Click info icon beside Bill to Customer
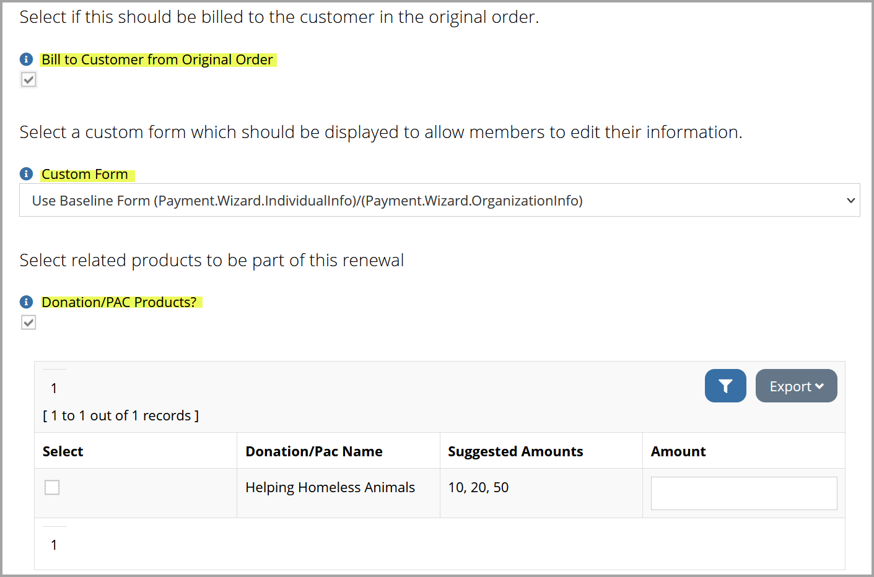The width and height of the screenshot is (874, 577). (x=27, y=59)
